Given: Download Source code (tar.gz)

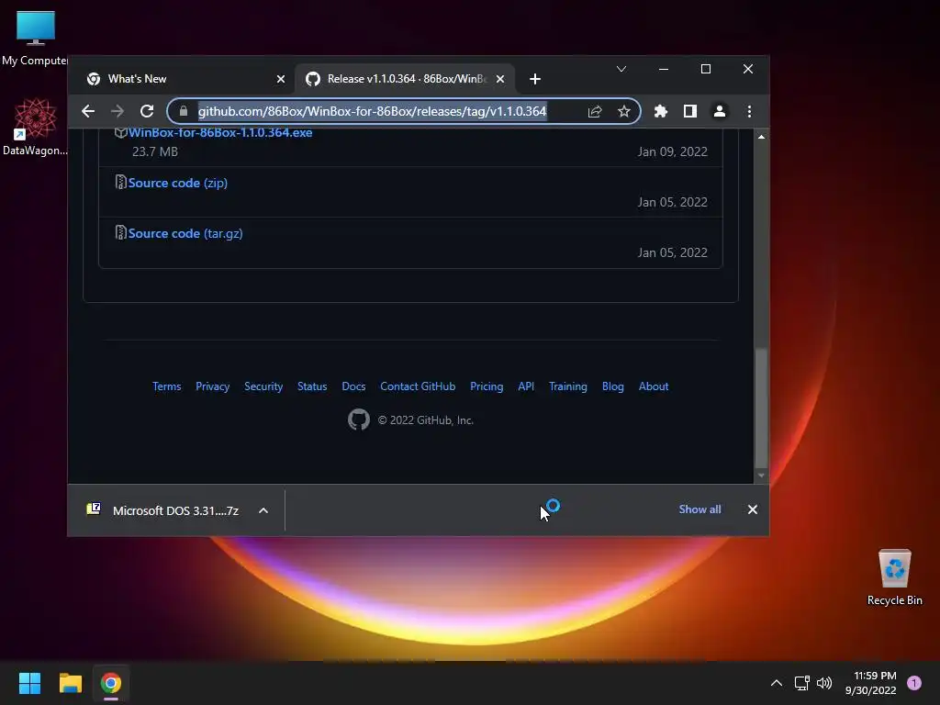Looking at the screenshot, I should pos(185,233).
